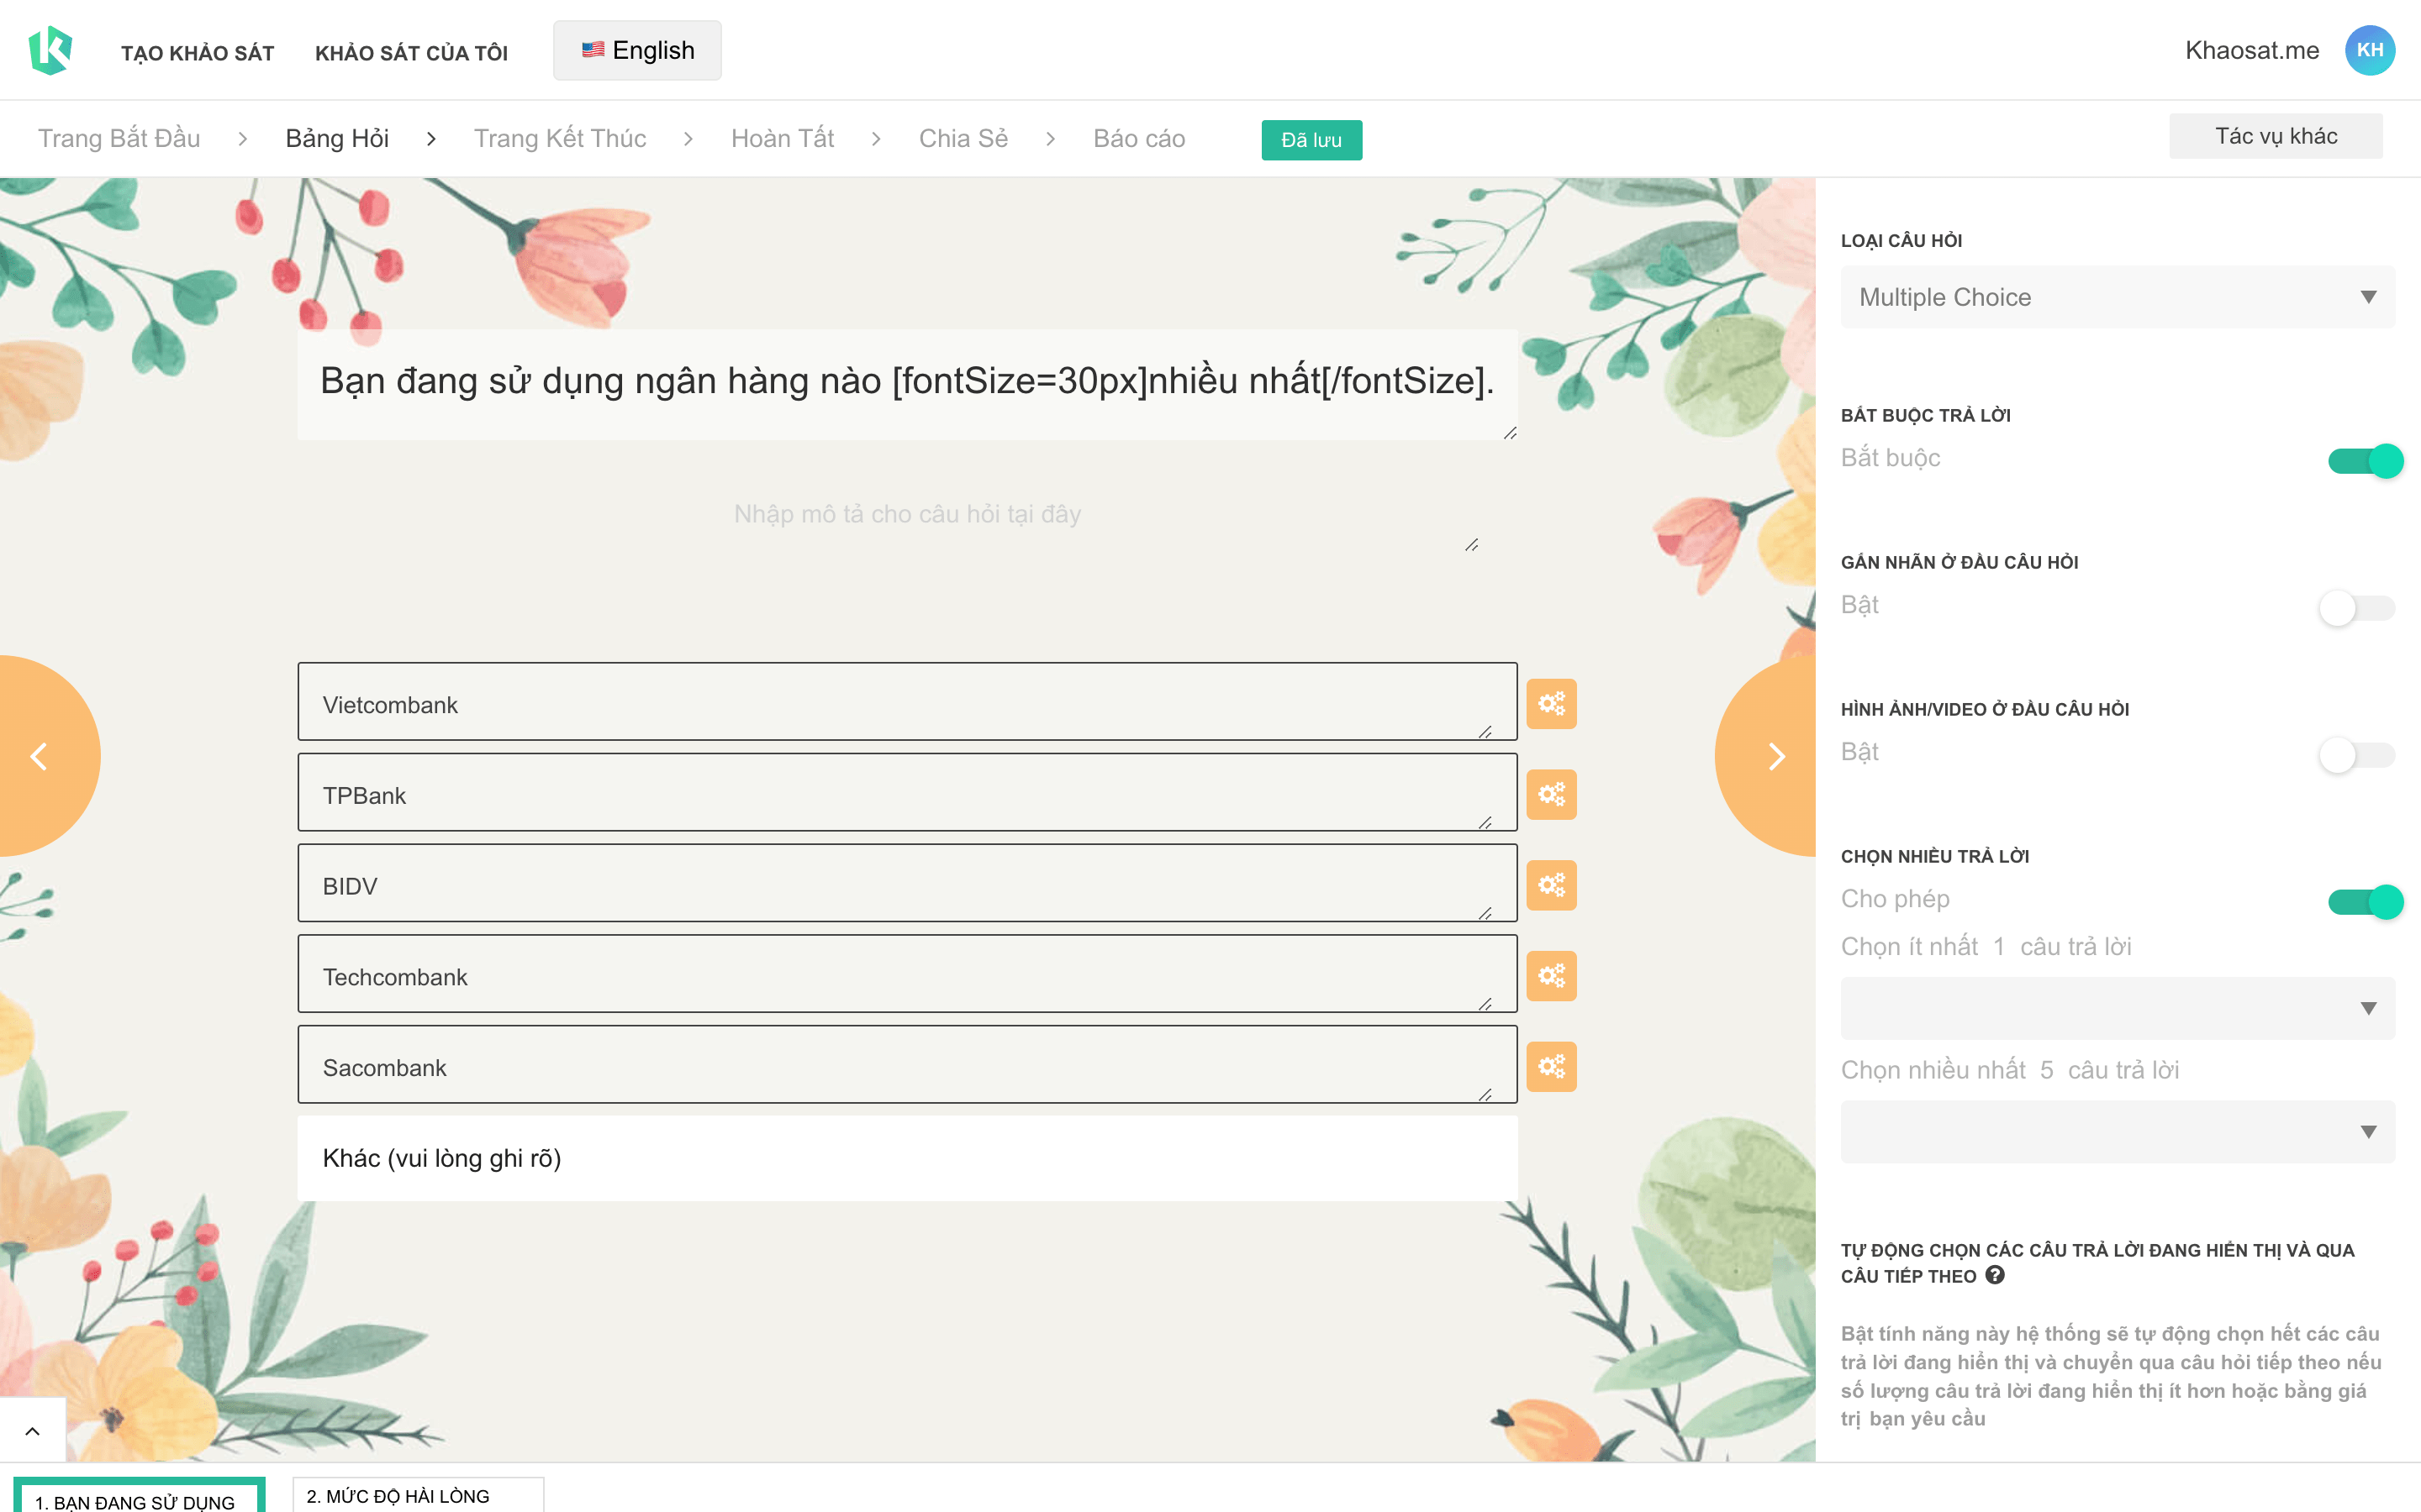
Task: Expand the bottom question list with caret
Action: (x=32, y=1431)
